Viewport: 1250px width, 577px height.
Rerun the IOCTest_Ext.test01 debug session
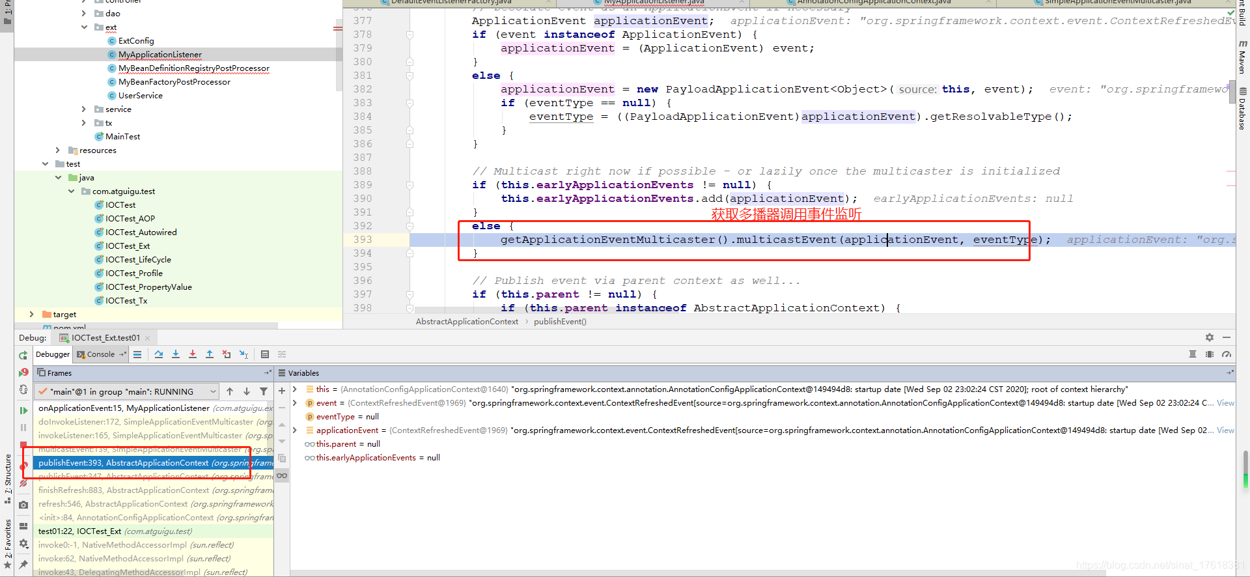pos(23,356)
